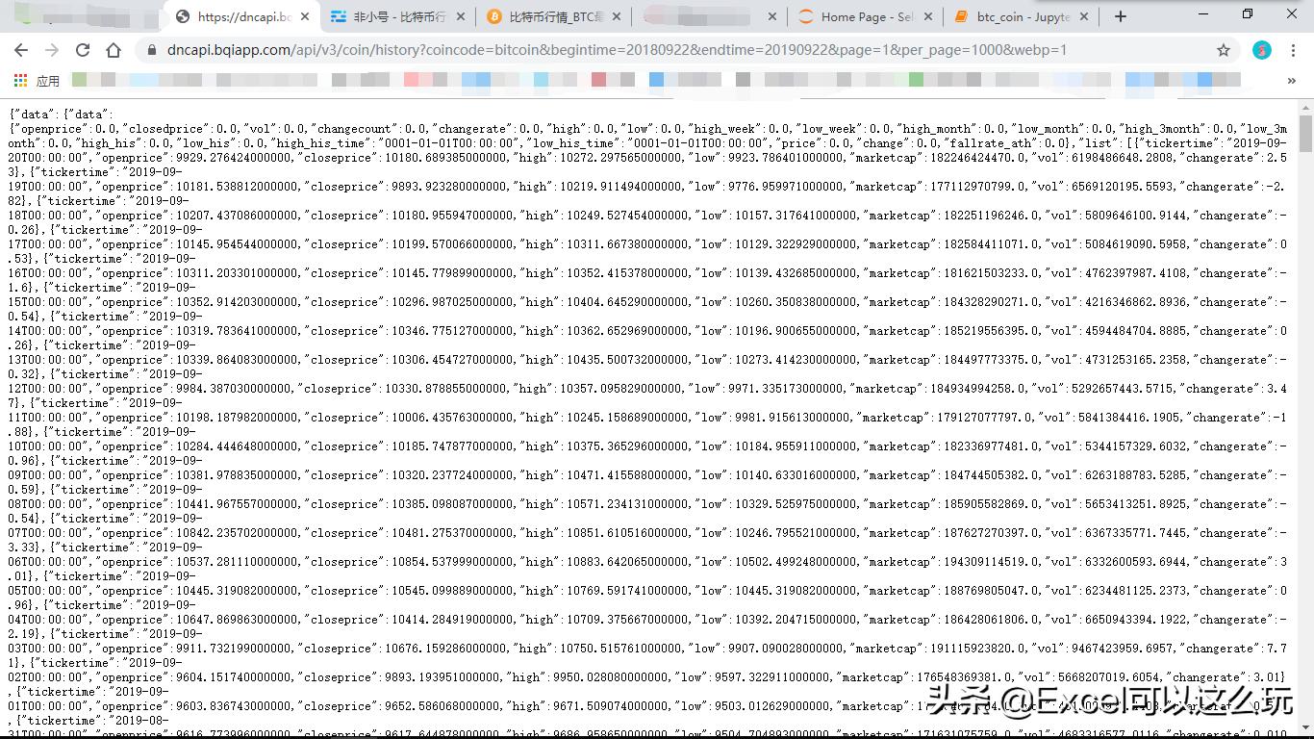This screenshot has width=1314, height=739.
Task: Open the Chrome profile avatar
Action: pos(1261,50)
